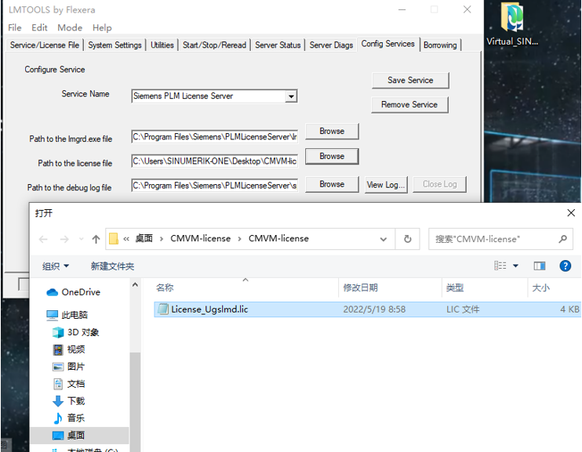Go forward in the Open dialog

point(64,239)
